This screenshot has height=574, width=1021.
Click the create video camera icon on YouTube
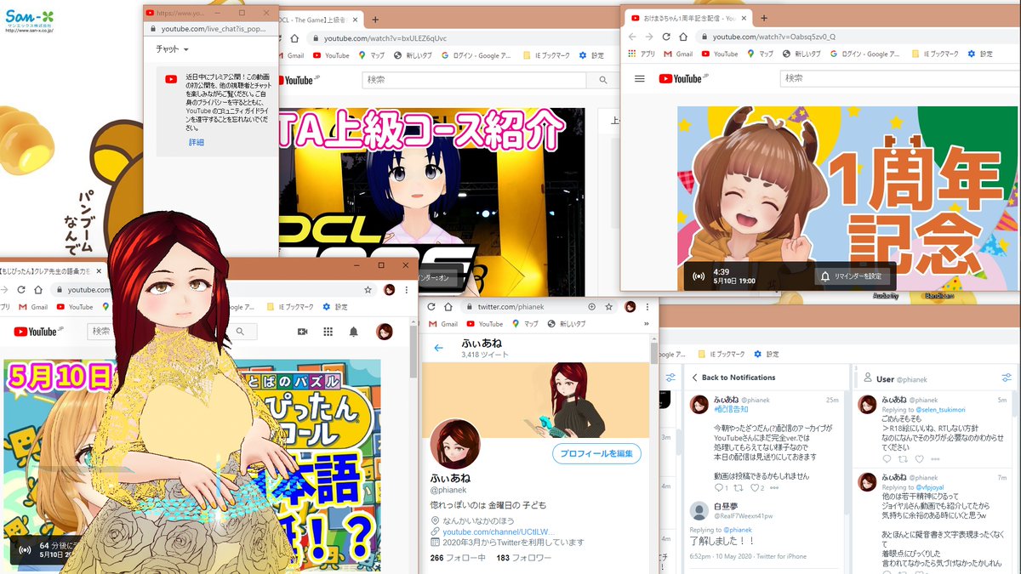[x=302, y=332]
